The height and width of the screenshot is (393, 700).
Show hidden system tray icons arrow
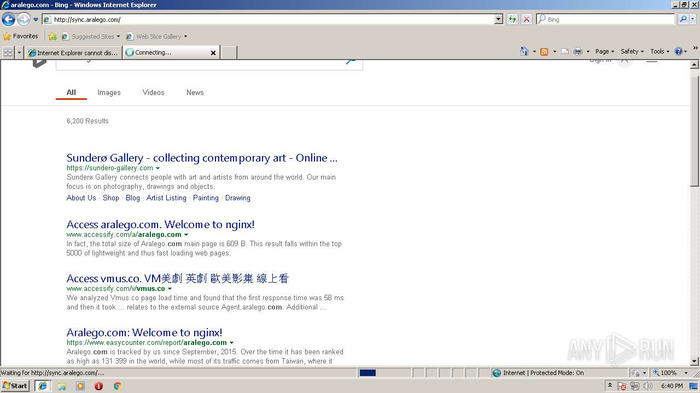click(610, 385)
